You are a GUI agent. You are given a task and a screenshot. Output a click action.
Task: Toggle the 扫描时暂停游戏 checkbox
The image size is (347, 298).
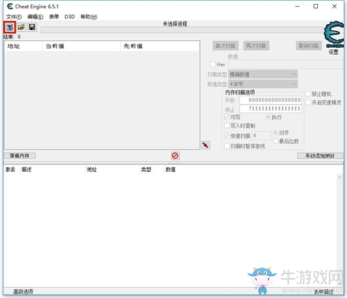point(227,146)
